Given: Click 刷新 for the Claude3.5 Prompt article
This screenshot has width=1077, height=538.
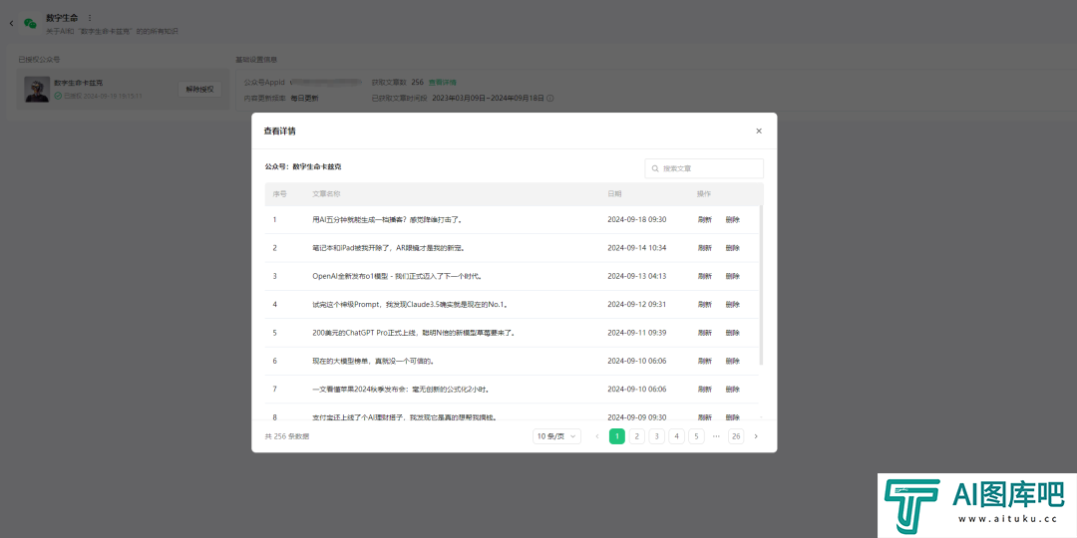Looking at the screenshot, I should tap(705, 304).
